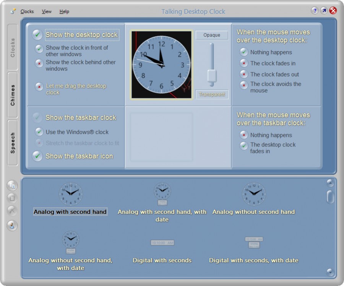Switch to the Chimes vertical tab
Screen dimensions: 344x286
click(x=13, y=95)
